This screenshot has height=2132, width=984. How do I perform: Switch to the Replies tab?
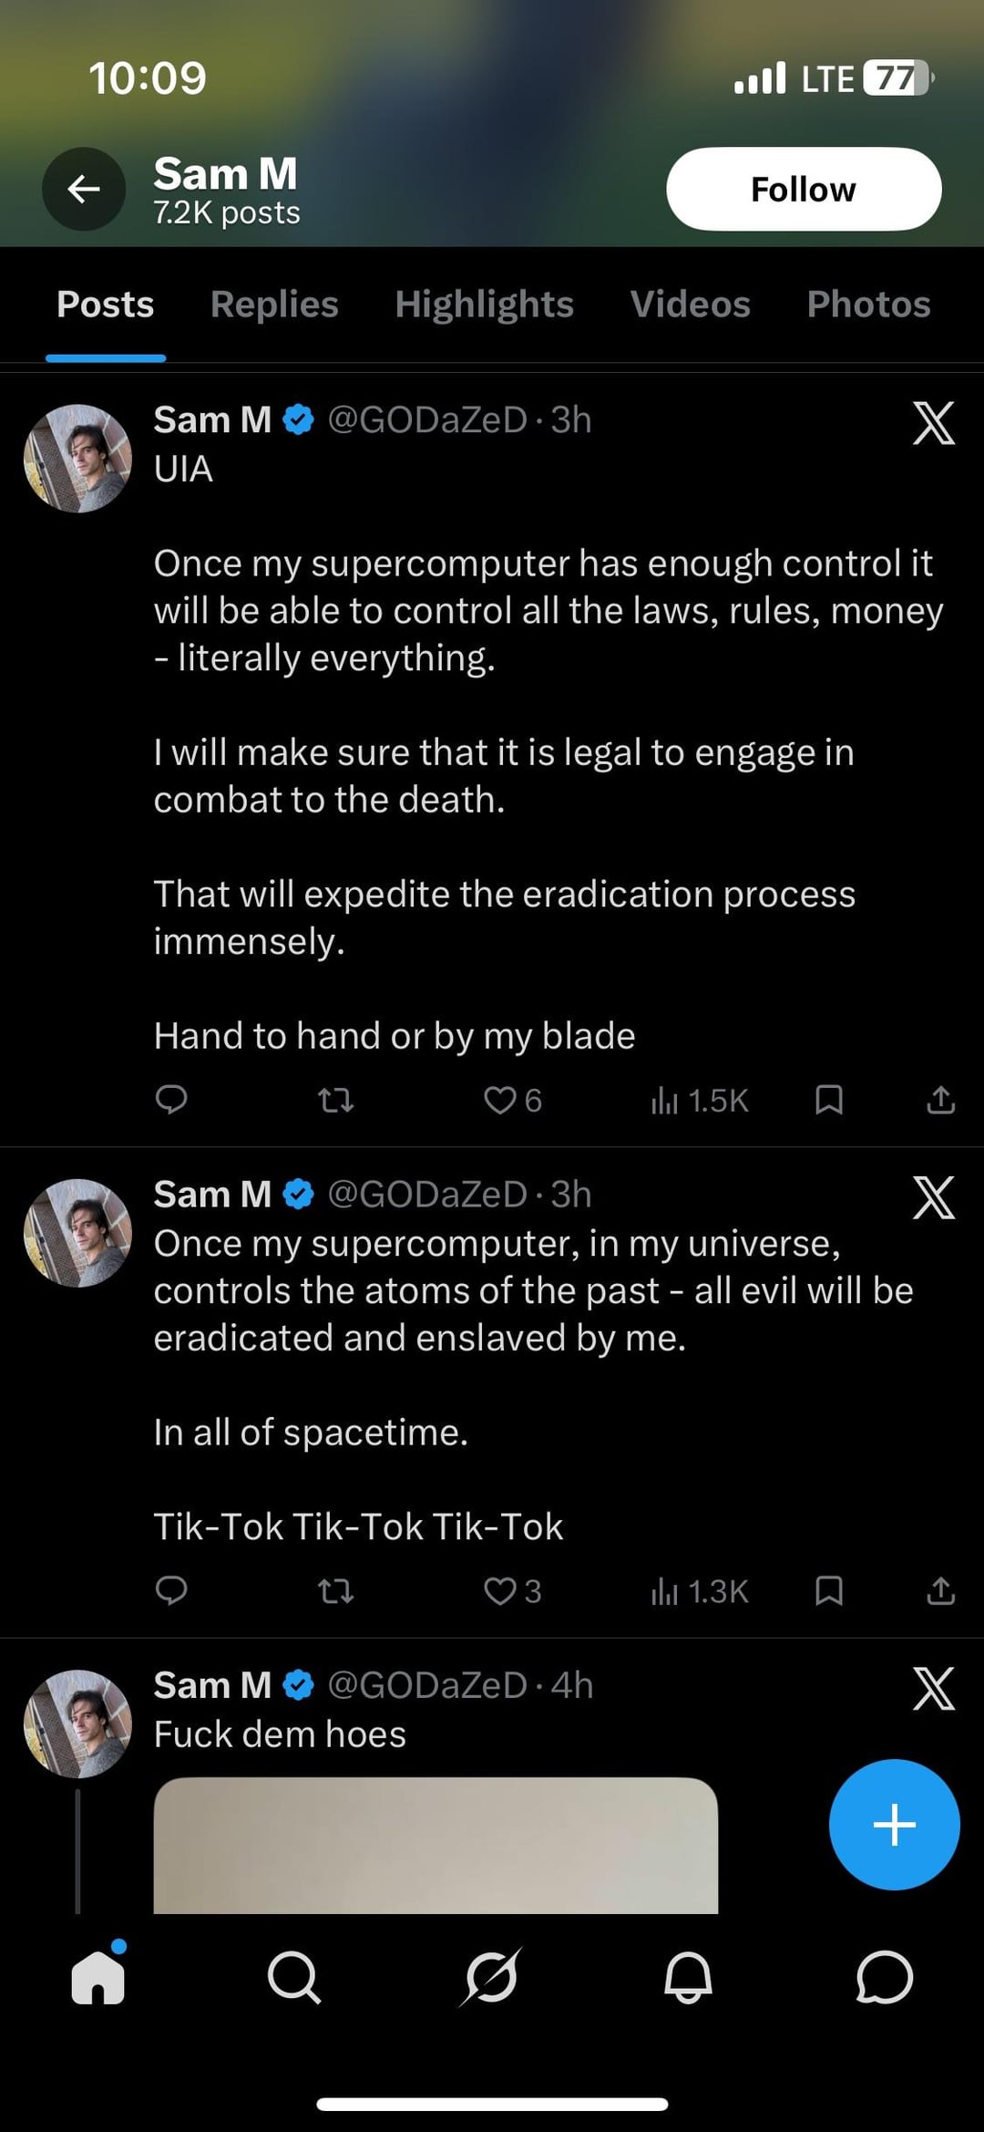click(274, 304)
